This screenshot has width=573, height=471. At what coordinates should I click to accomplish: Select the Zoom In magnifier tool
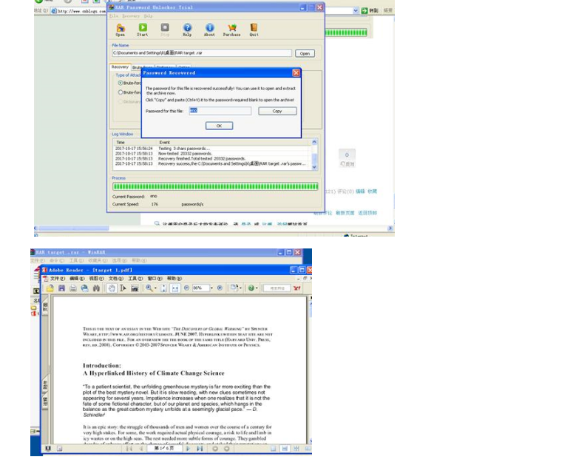(x=149, y=288)
